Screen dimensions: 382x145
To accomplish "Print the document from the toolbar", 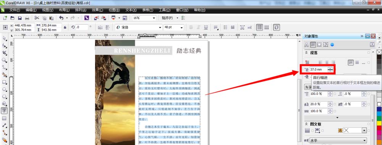I will [x=27, y=18].
